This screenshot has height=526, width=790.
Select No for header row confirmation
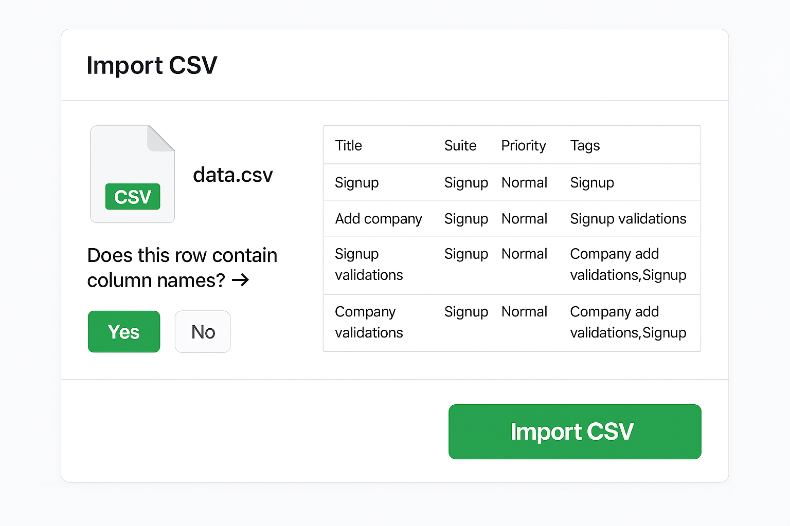click(x=202, y=332)
